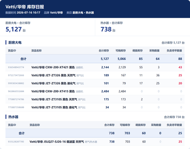The width and height of the screenshot is (190, 149).
Task: Click the product name "Vatti/华帝 CXW-200-XT421 黑色"
Action: point(53,67)
